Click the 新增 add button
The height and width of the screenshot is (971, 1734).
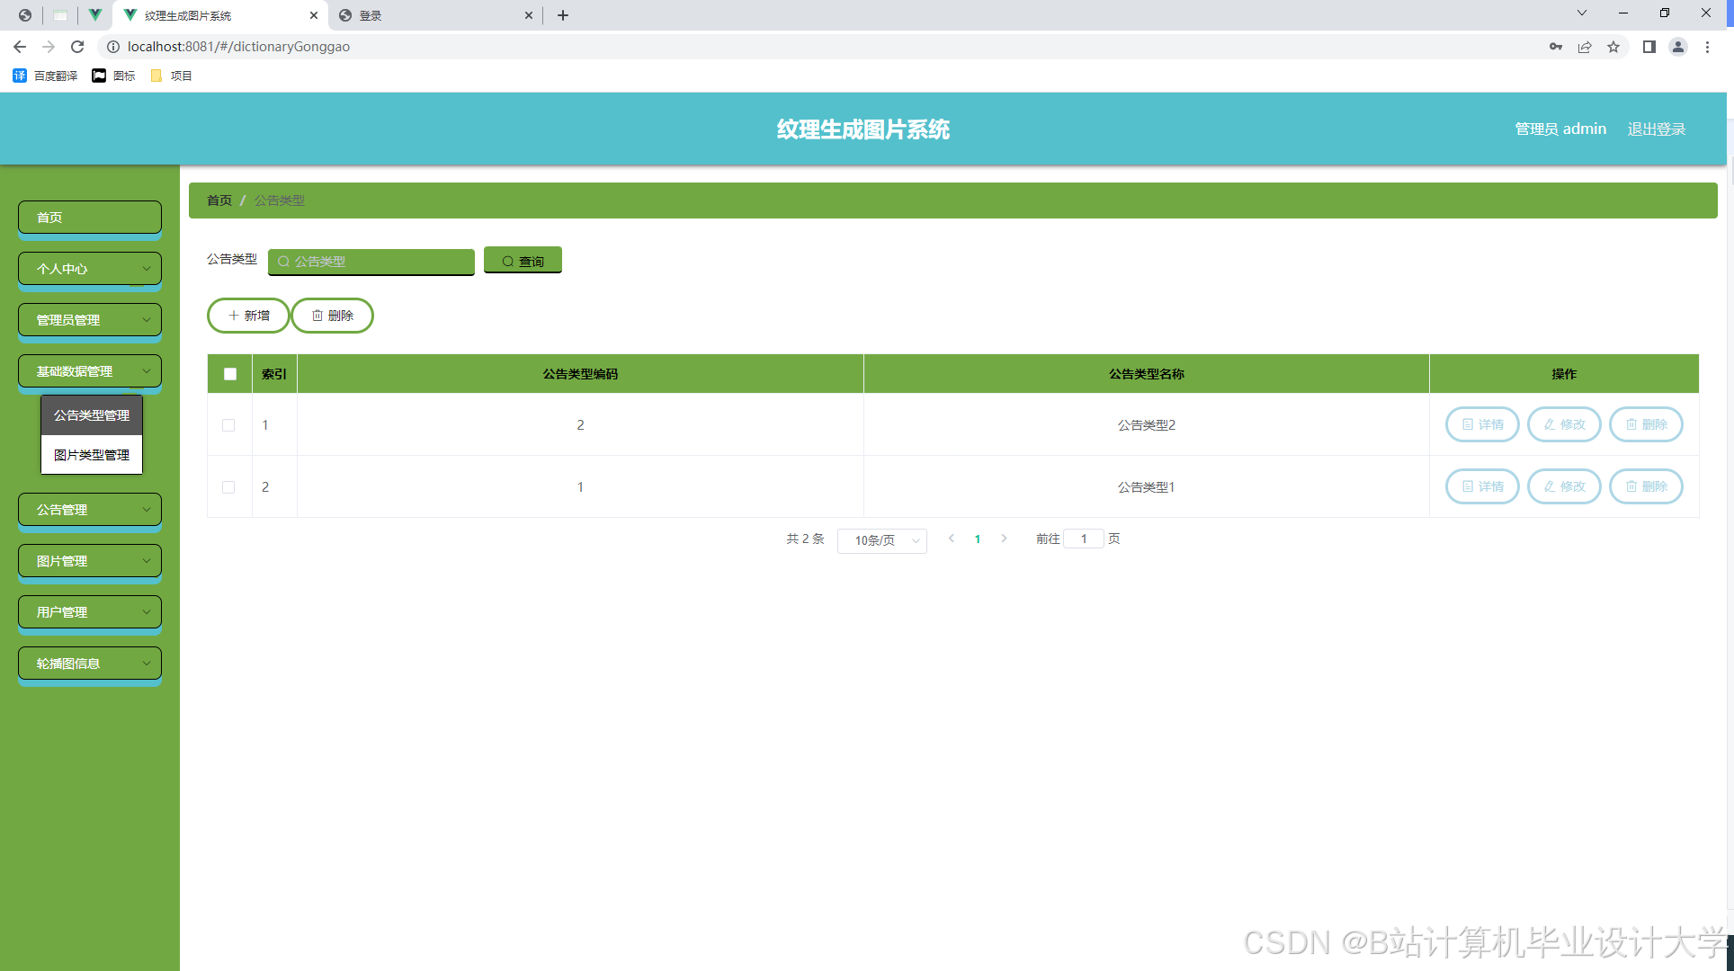click(248, 316)
